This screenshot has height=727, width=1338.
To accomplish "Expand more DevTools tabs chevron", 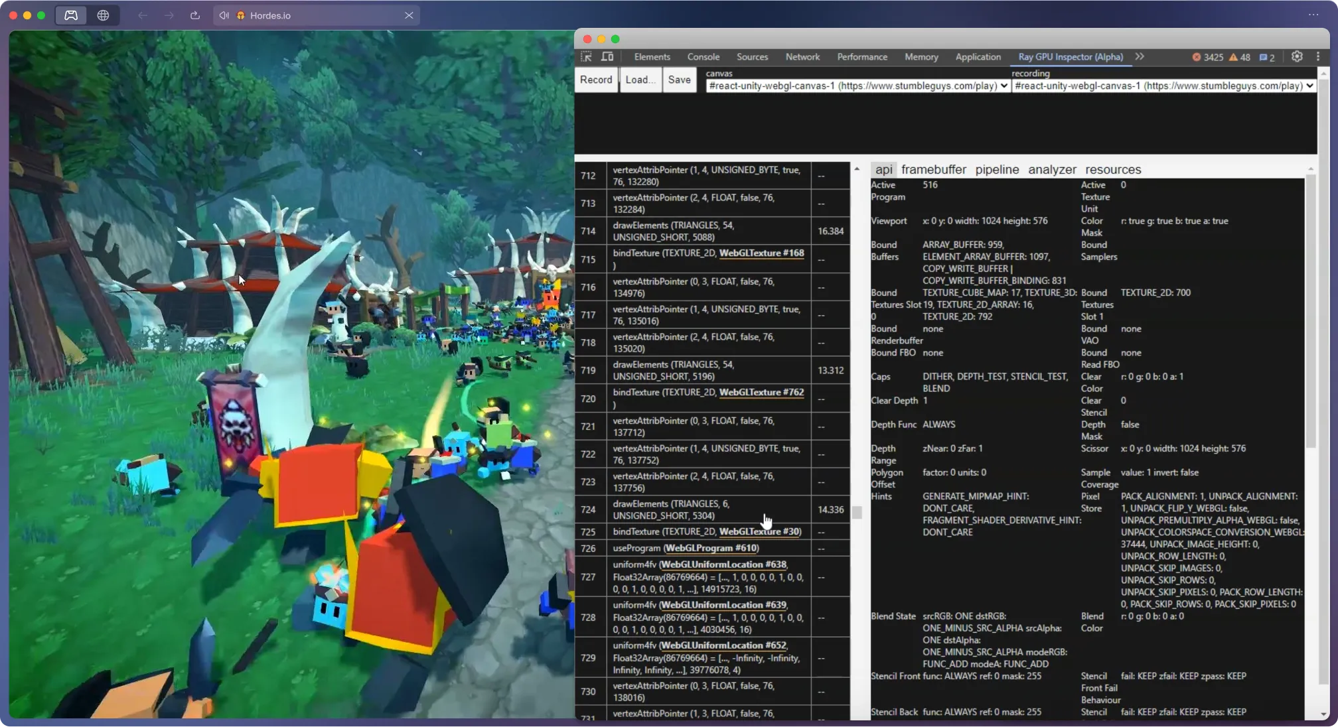I will (x=1140, y=57).
